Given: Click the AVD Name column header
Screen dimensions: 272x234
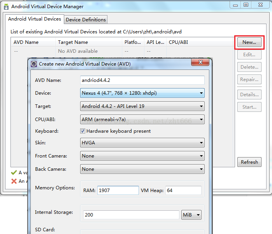Looking at the screenshot, I should 33,42.
